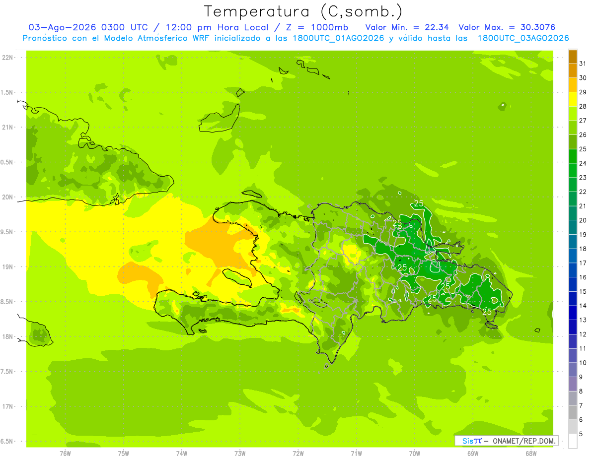
Task: Click the 73W longitude label
Action: (x=240, y=454)
